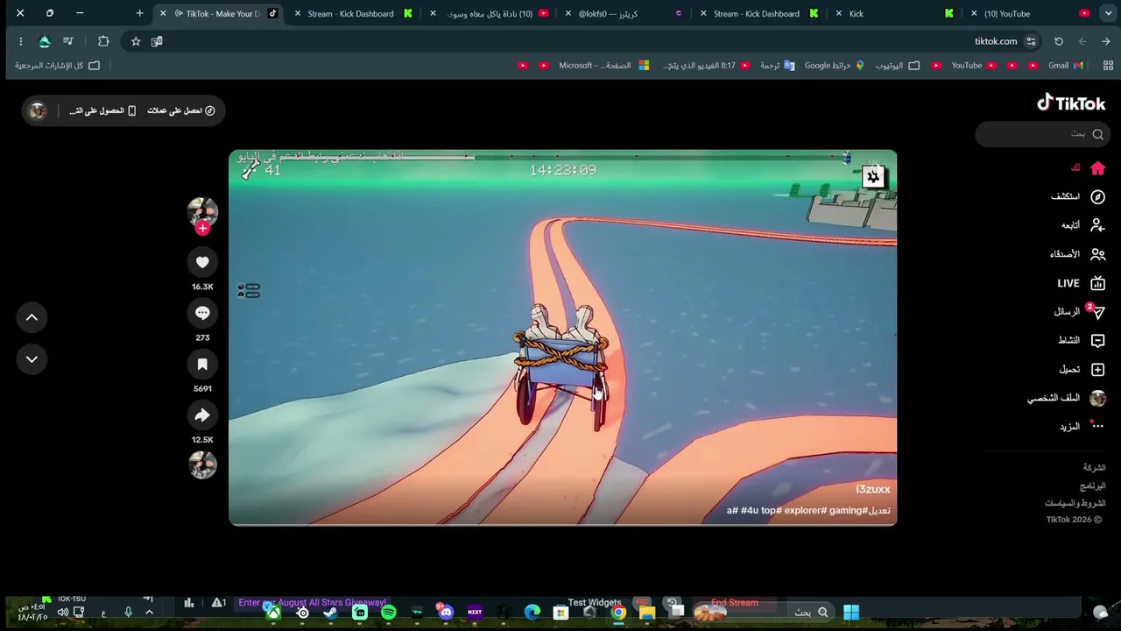Open Google Chrome from the taskbar
This screenshot has height=631, width=1121.
618,613
